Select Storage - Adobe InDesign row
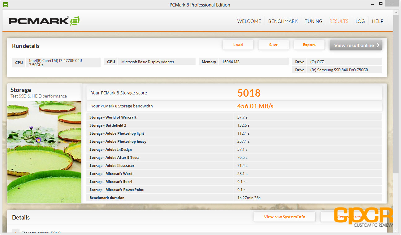Screen dimensions: 401x235 234,150
